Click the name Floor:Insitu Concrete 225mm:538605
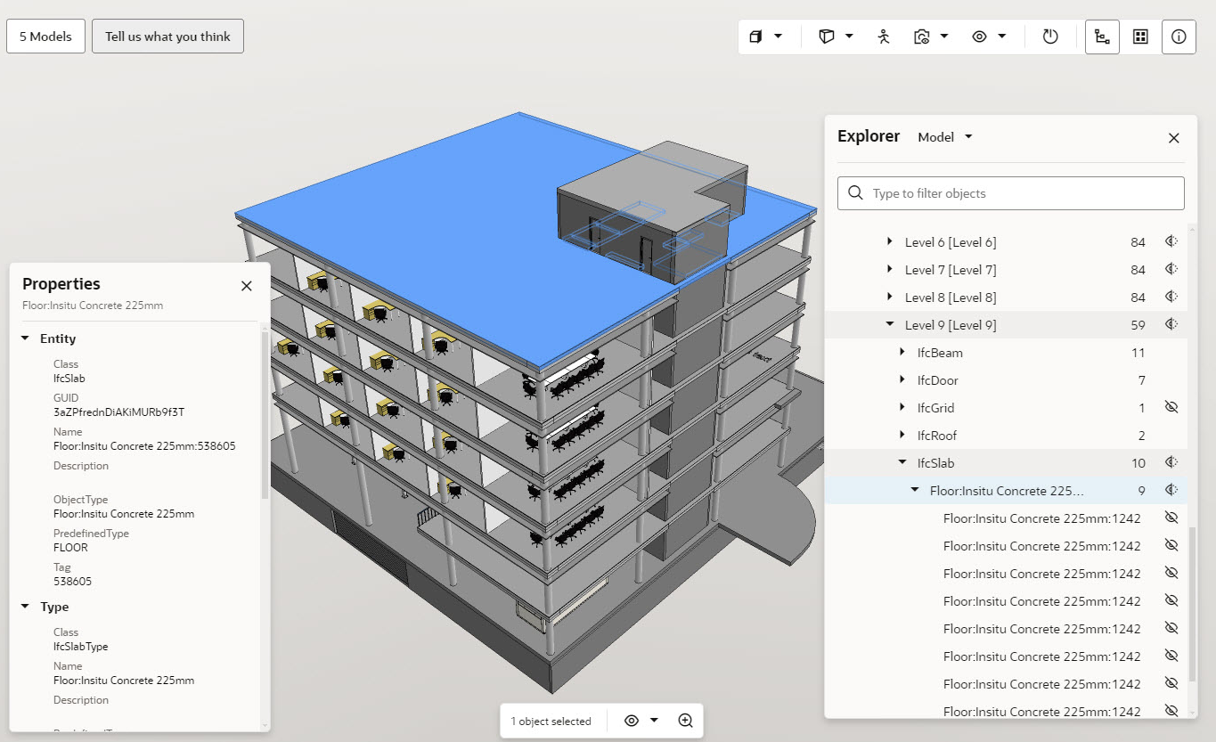1216x742 pixels. tap(144, 446)
